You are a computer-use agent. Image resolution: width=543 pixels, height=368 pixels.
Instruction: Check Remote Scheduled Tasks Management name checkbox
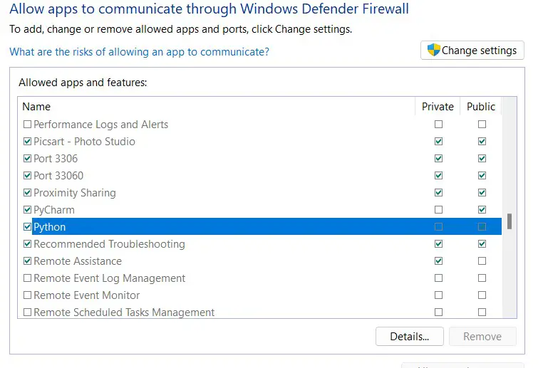(27, 312)
